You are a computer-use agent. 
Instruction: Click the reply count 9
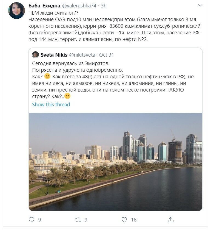[39, 220]
